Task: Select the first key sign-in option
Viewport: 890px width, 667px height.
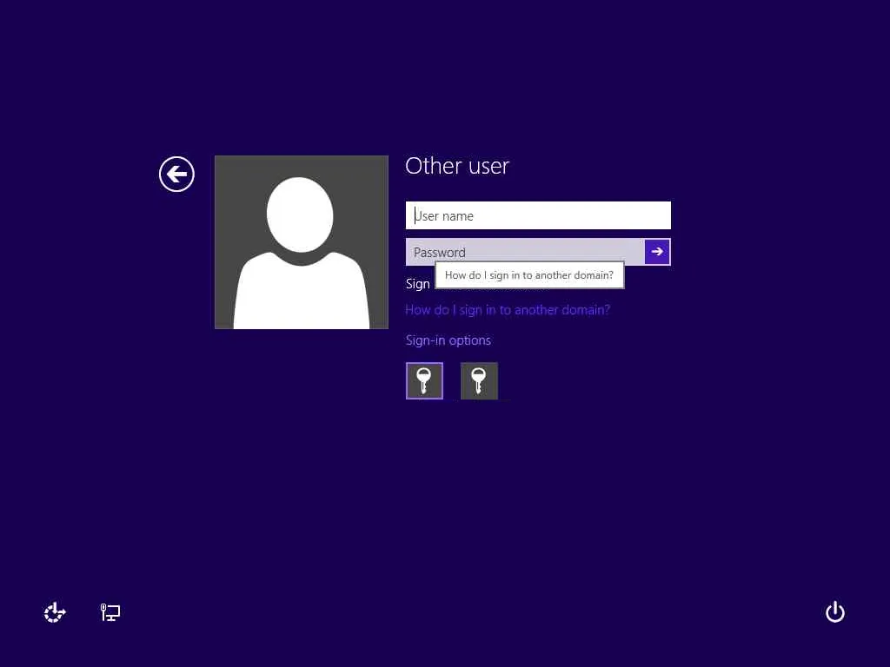Action: [424, 380]
